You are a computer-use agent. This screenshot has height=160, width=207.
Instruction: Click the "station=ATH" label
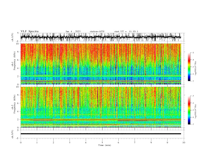point(97,31)
